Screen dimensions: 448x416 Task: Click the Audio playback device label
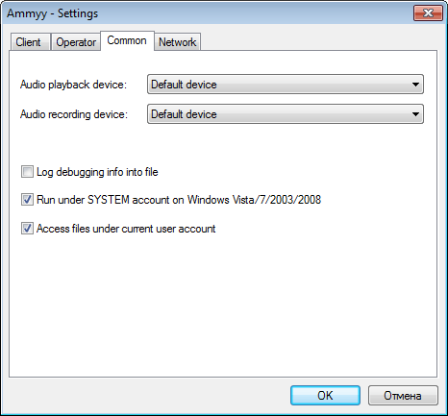click(73, 85)
